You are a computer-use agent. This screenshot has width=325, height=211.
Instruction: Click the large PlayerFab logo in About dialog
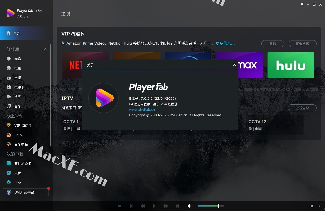click(103, 98)
